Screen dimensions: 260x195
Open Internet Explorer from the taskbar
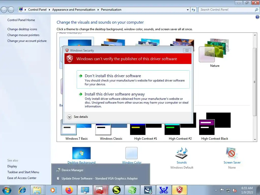22,190
